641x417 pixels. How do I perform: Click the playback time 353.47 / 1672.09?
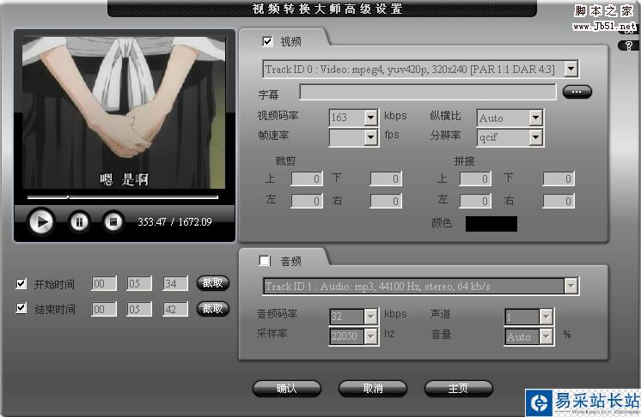pyautogui.click(x=174, y=222)
